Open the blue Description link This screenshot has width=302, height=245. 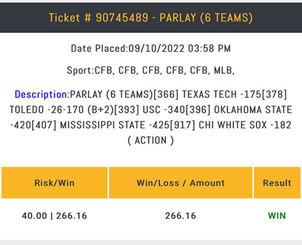(42, 95)
